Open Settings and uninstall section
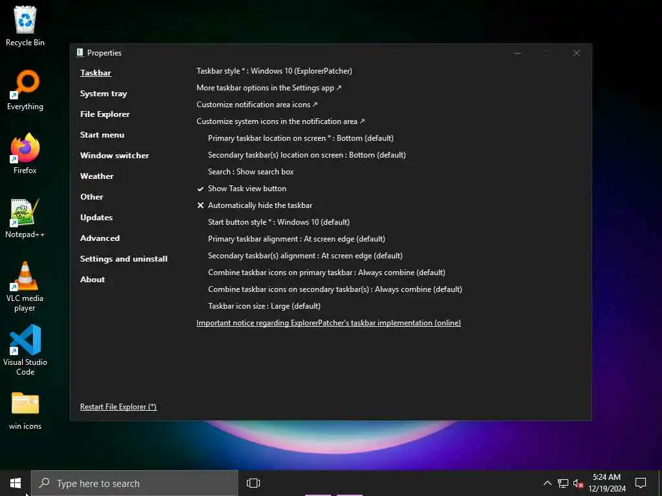662x496 pixels. coord(123,259)
